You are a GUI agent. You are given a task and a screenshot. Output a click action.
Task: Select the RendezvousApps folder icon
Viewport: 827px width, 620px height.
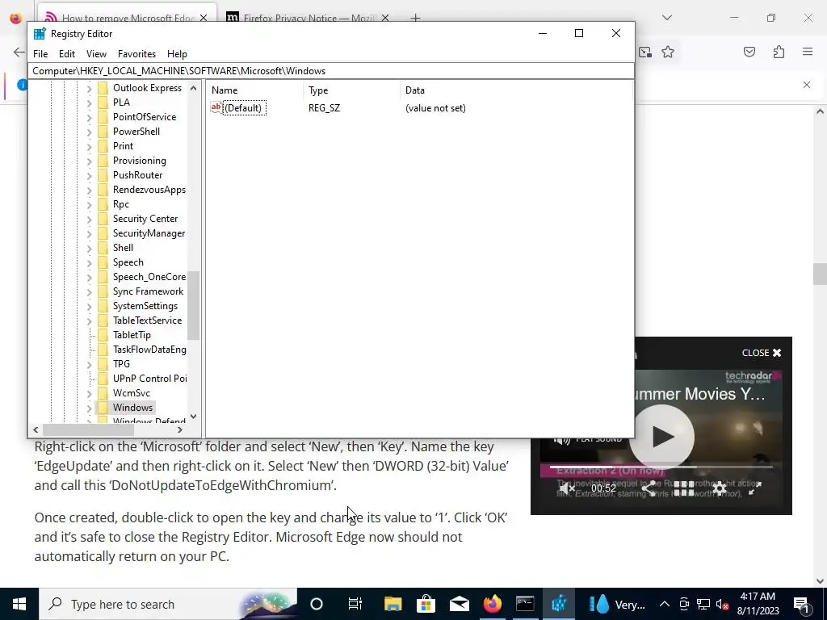103,190
